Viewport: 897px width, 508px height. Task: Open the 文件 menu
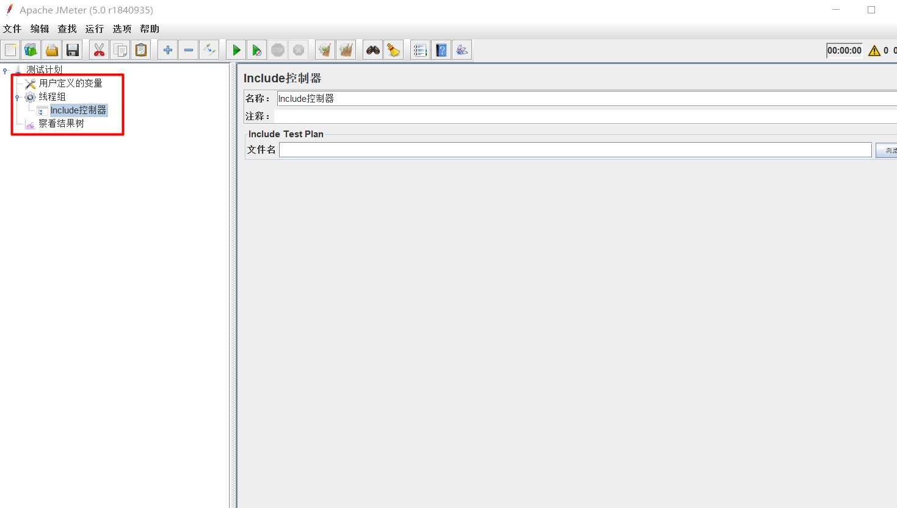pyautogui.click(x=12, y=29)
